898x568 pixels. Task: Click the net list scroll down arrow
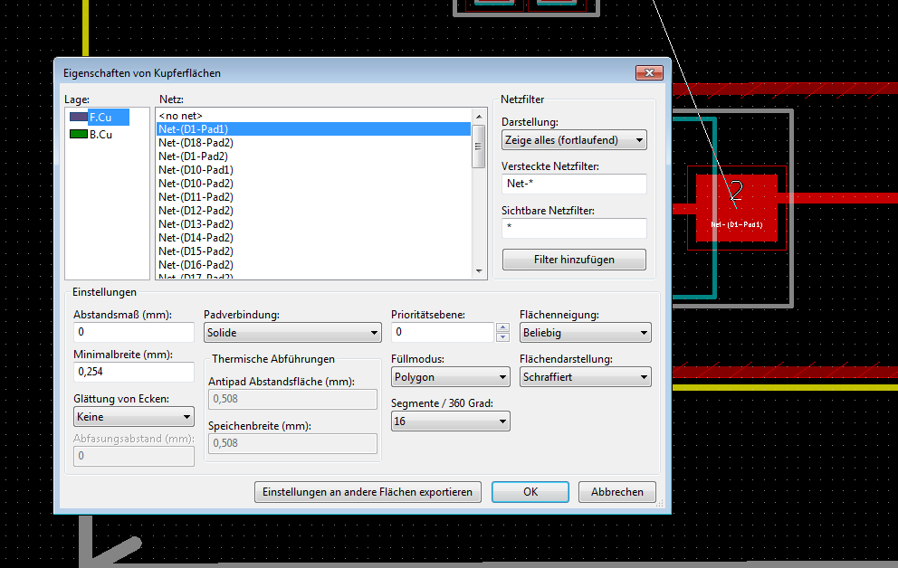[479, 271]
